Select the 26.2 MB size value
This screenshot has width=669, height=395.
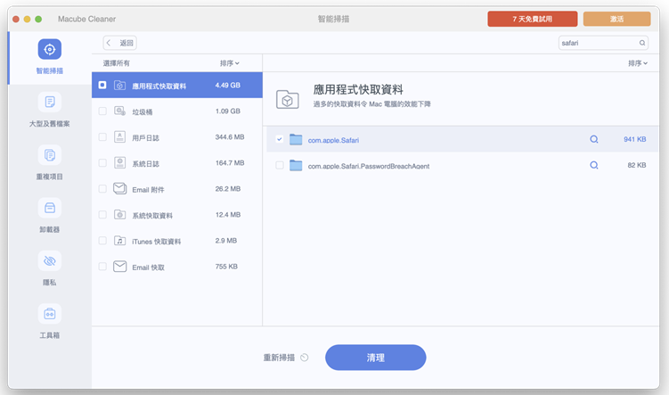pos(228,189)
